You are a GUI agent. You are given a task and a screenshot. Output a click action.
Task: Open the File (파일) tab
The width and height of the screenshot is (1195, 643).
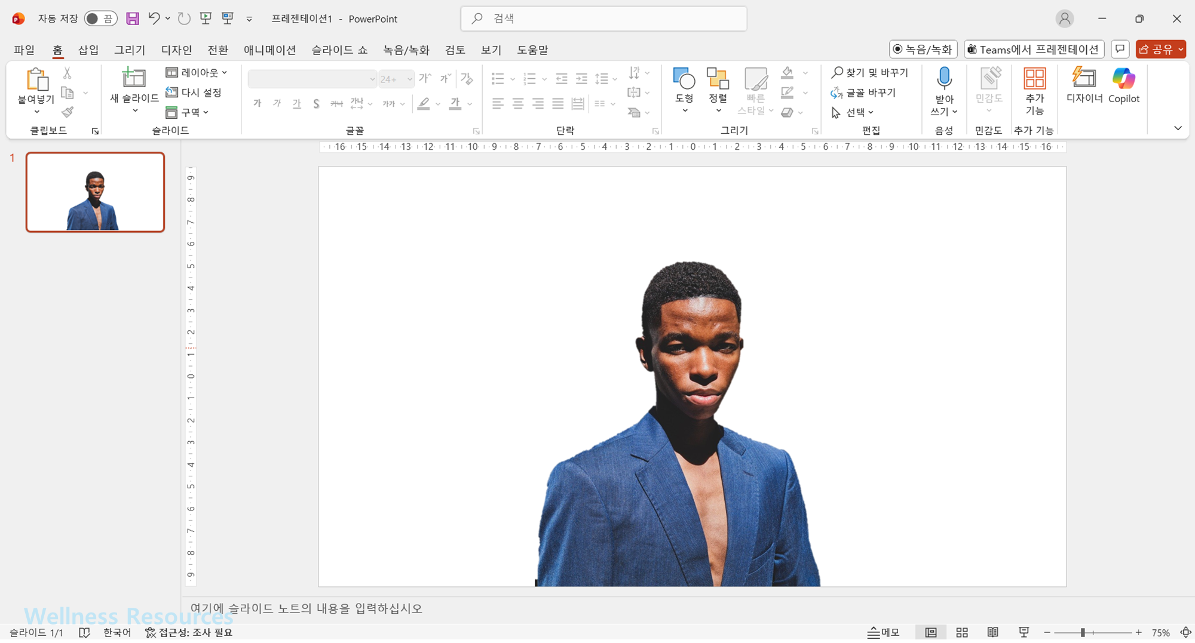pos(24,50)
